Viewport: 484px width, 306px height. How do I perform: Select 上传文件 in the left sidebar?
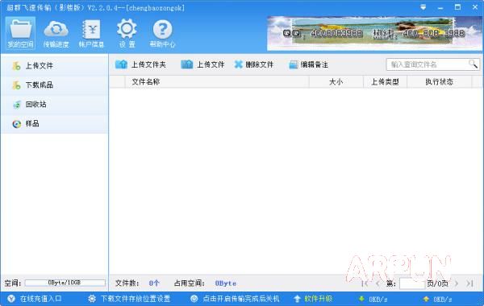(54, 66)
